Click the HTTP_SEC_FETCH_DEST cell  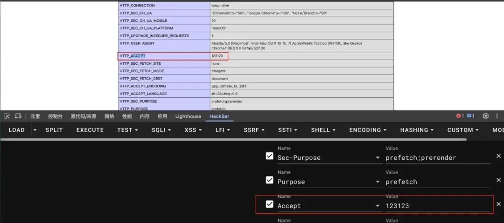(x=164, y=79)
